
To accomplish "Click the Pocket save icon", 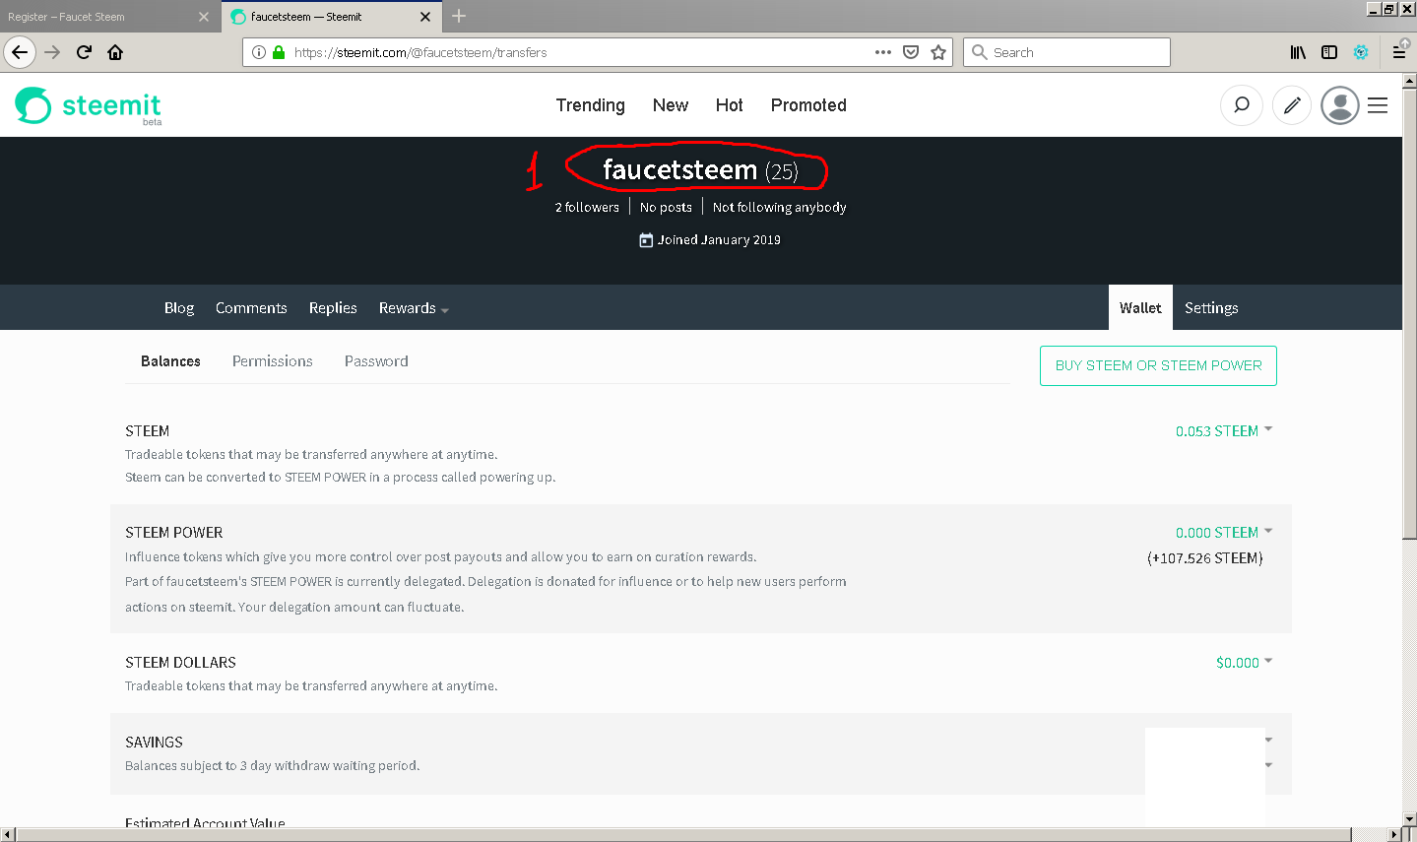I will pos(911,52).
